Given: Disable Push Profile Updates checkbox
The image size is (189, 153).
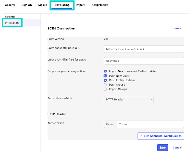Looking at the screenshot, I should 105,80.
